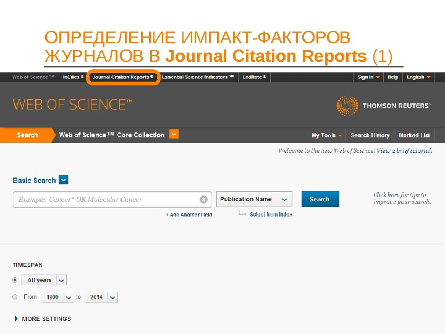Image resolution: width=445 pixels, height=334 pixels.
Task: Click the search query input field
Action: [x=112, y=199]
